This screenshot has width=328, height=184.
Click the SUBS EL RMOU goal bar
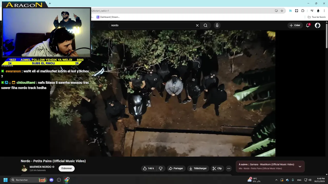coord(43,63)
